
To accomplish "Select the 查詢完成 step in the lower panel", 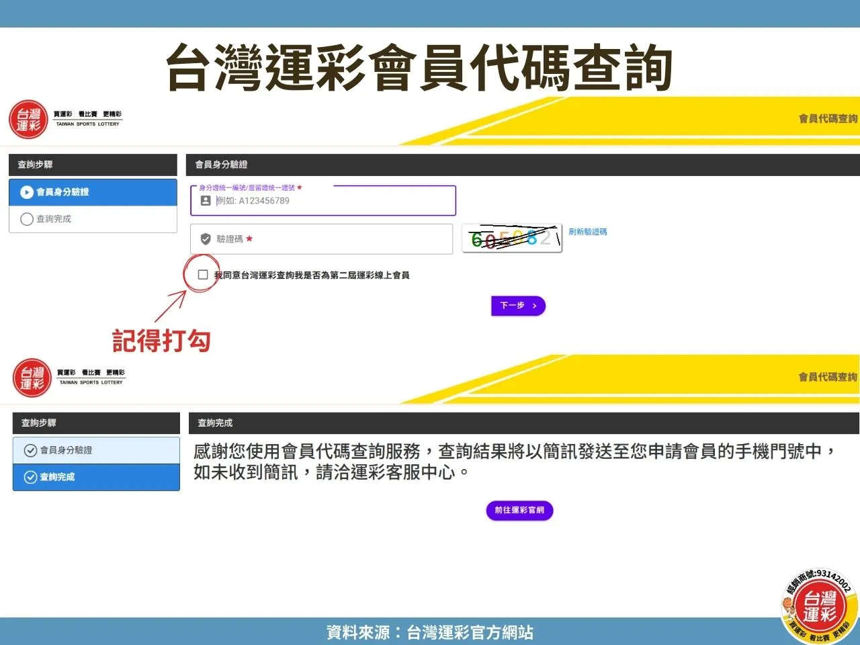I will pyautogui.click(x=96, y=477).
